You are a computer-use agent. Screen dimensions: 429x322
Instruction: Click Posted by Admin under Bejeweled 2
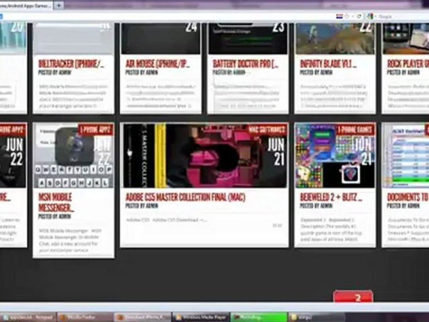point(316,206)
